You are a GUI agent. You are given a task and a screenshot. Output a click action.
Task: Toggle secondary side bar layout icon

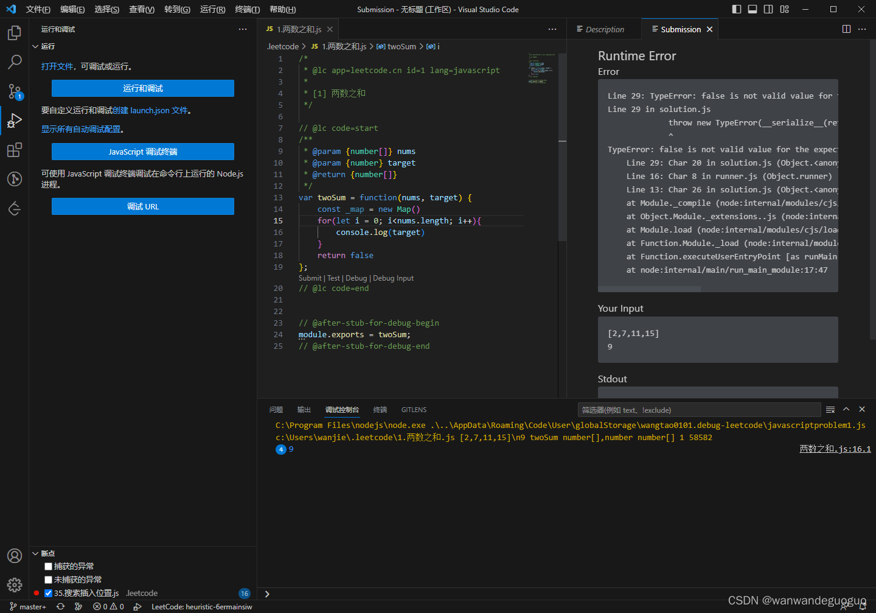(x=768, y=9)
